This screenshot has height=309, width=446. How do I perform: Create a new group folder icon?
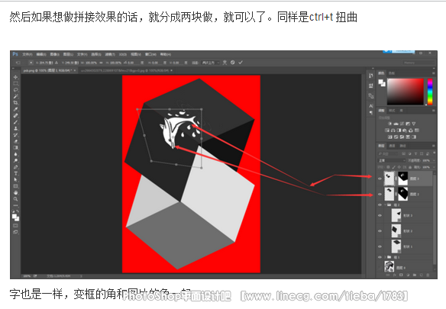click(x=415, y=275)
